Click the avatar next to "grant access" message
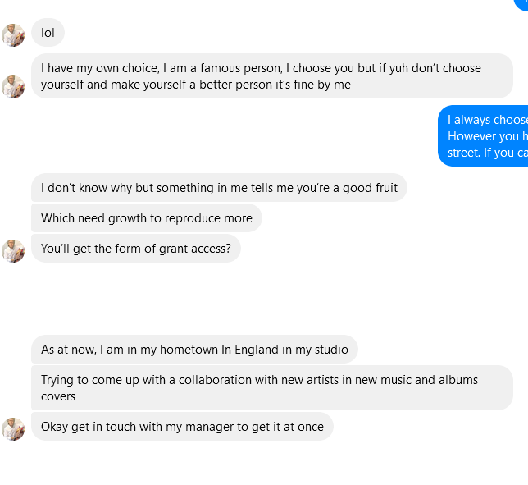528x485 pixels. click(x=13, y=250)
